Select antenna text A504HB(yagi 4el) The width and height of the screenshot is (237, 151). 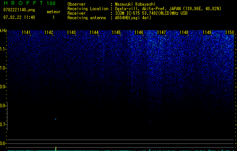133,18
